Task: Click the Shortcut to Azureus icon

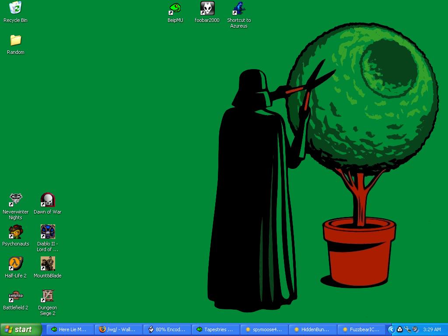Action: pos(239,15)
